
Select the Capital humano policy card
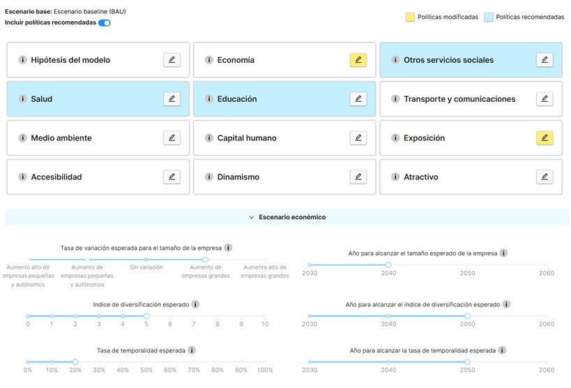[x=284, y=138]
